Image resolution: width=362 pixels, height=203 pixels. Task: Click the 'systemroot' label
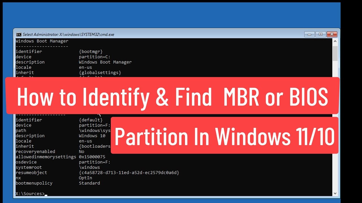tap(29, 167)
